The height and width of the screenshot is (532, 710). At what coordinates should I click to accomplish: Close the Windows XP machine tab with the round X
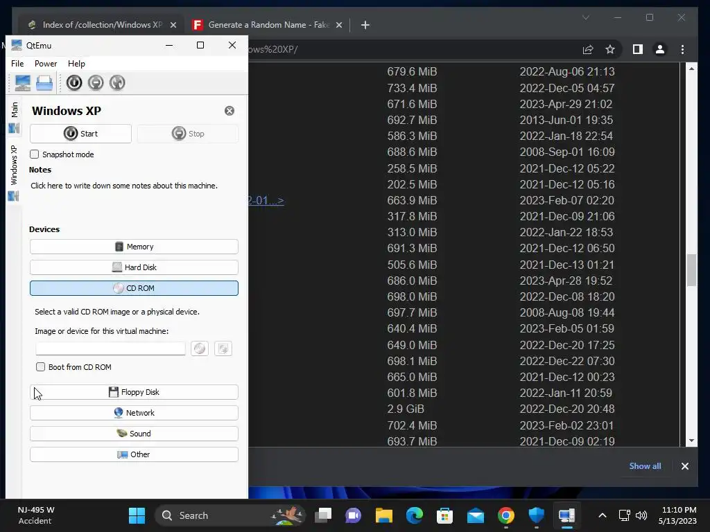230,111
